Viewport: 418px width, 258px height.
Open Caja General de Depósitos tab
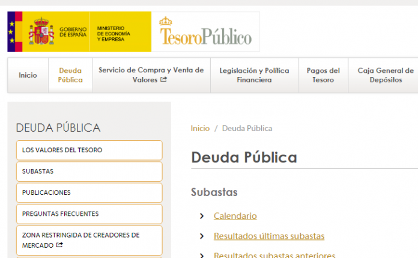click(x=386, y=75)
